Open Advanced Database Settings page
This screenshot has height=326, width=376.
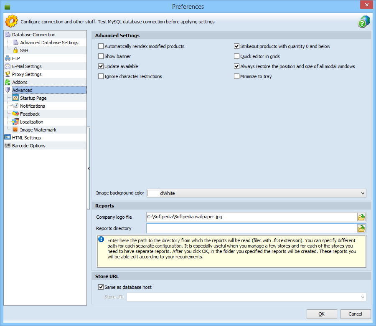[x=49, y=43]
